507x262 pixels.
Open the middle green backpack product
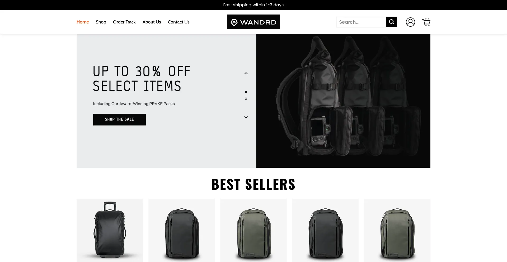(x=253, y=230)
